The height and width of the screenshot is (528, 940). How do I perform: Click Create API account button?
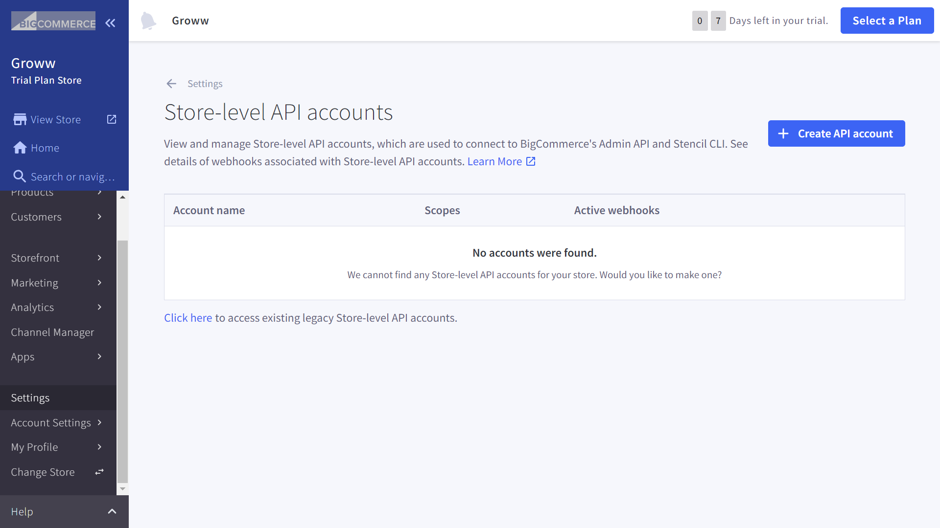[x=836, y=133]
